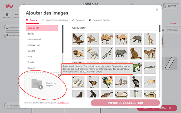181x113 pixels.
Task: Select the white swan thumbnail
Action: (78, 82)
